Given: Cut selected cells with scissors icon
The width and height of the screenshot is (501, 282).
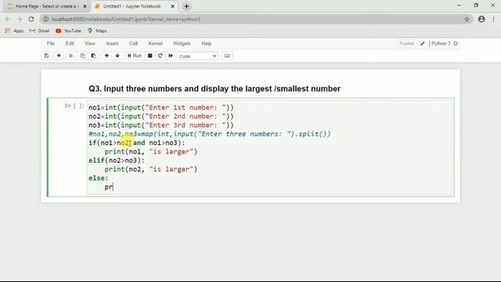Looking at the screenshot, I should tap(71, 56).
